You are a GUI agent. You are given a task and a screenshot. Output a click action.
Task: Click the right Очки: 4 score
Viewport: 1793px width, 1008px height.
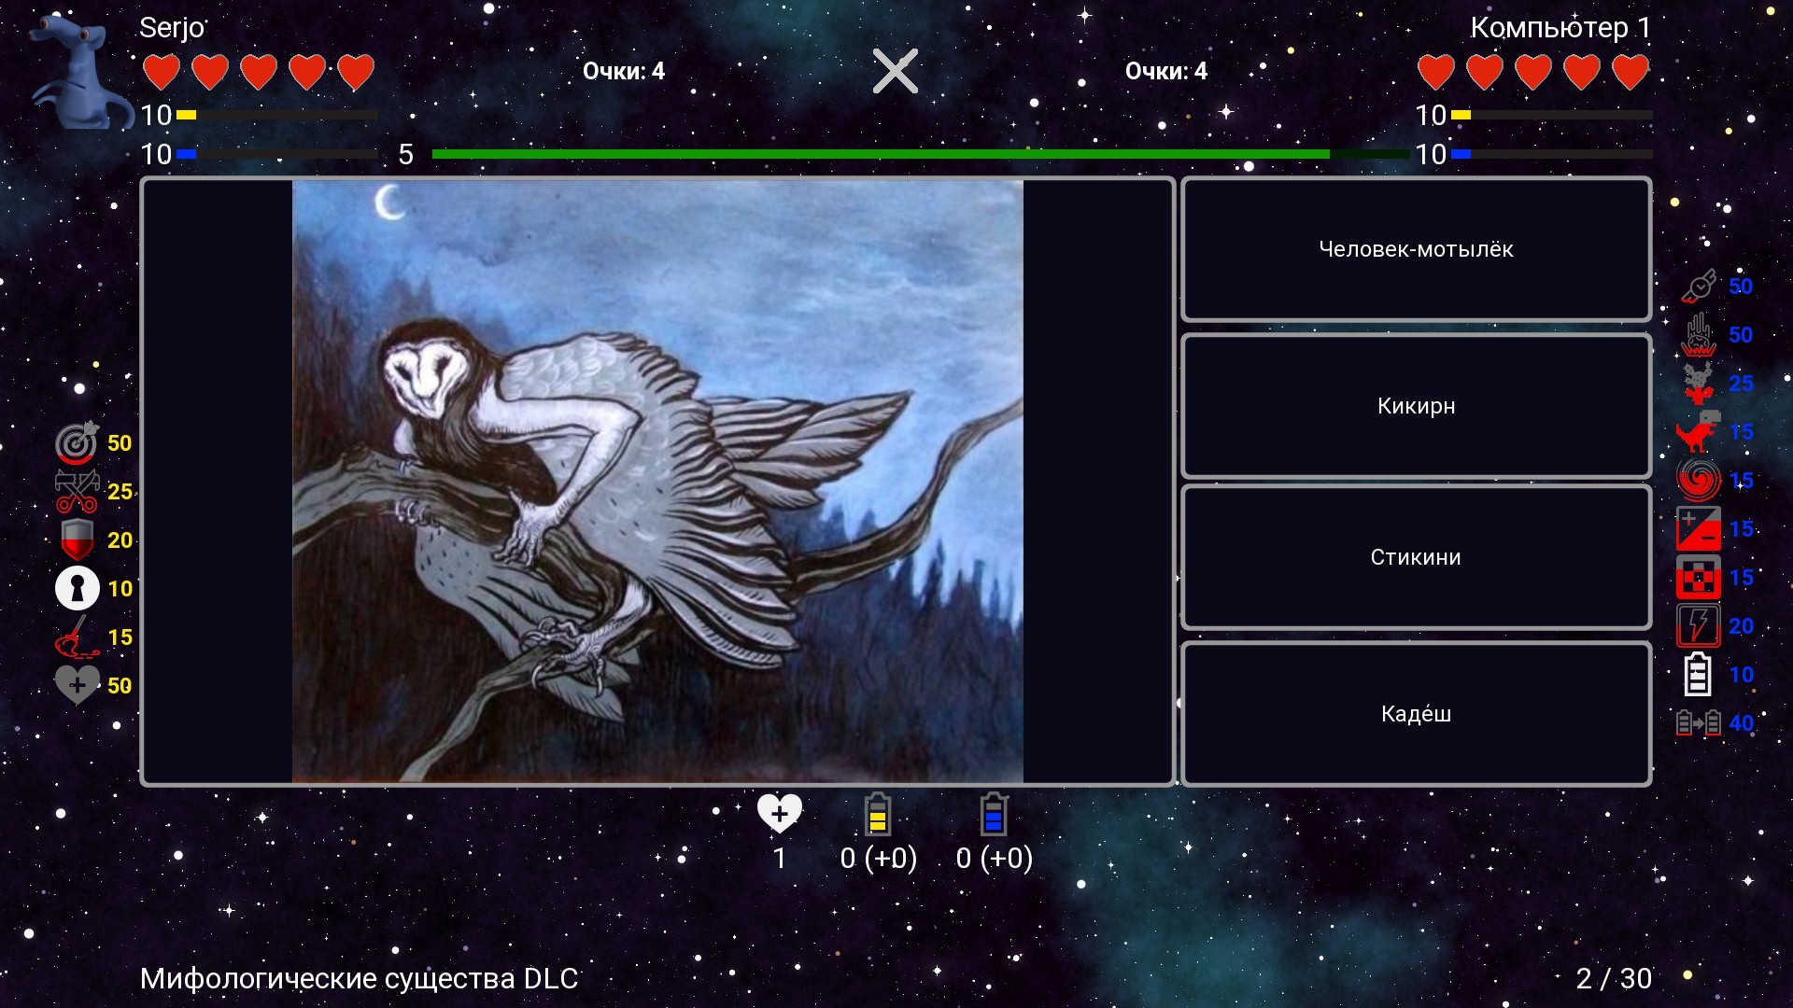pos(1166,71)
